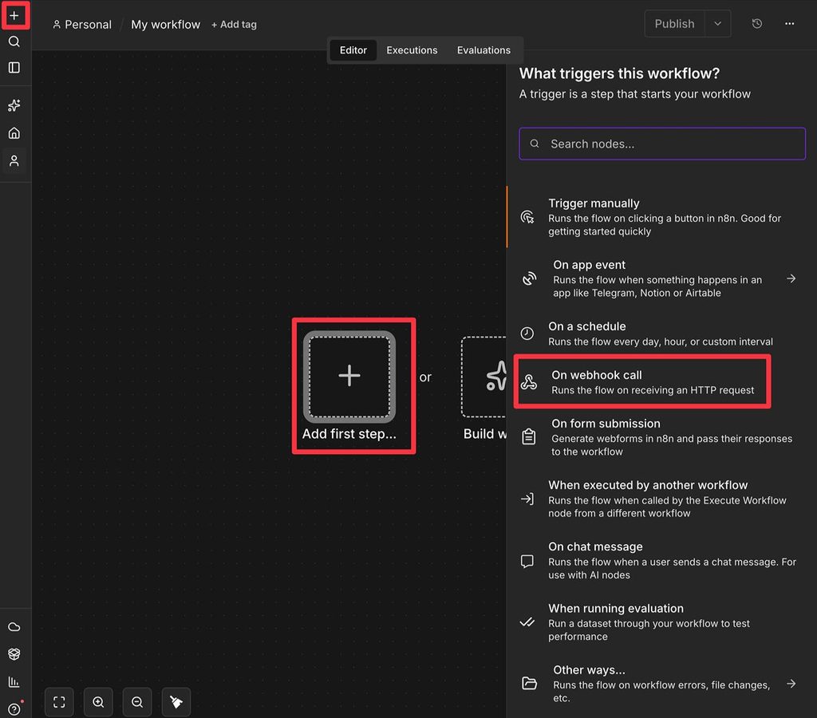Screen dimensions: 817x718
Task: Click the Add first step box
Action: pos(349,377)
